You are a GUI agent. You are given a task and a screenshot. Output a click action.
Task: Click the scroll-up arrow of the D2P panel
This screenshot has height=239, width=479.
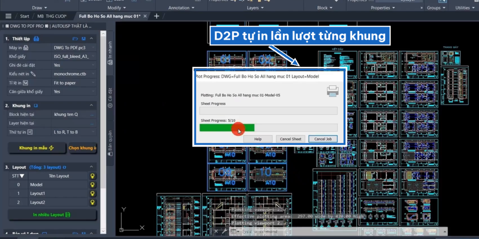(x=103, y=34)
